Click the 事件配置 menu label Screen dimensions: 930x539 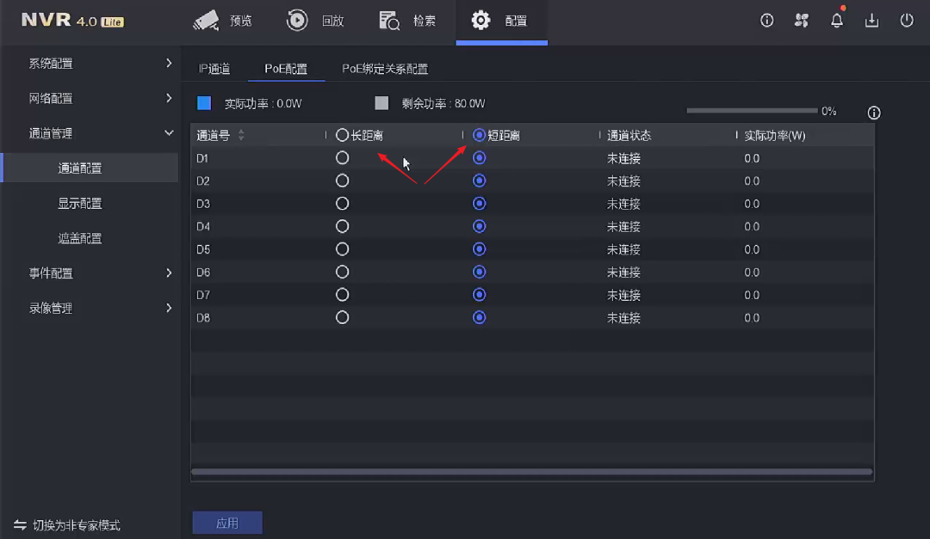(x=51, y=273)
